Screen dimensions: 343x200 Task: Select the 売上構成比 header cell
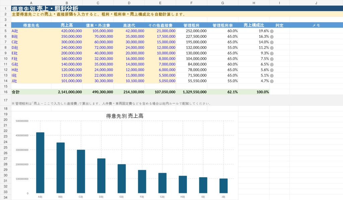(x=254, y=25)
